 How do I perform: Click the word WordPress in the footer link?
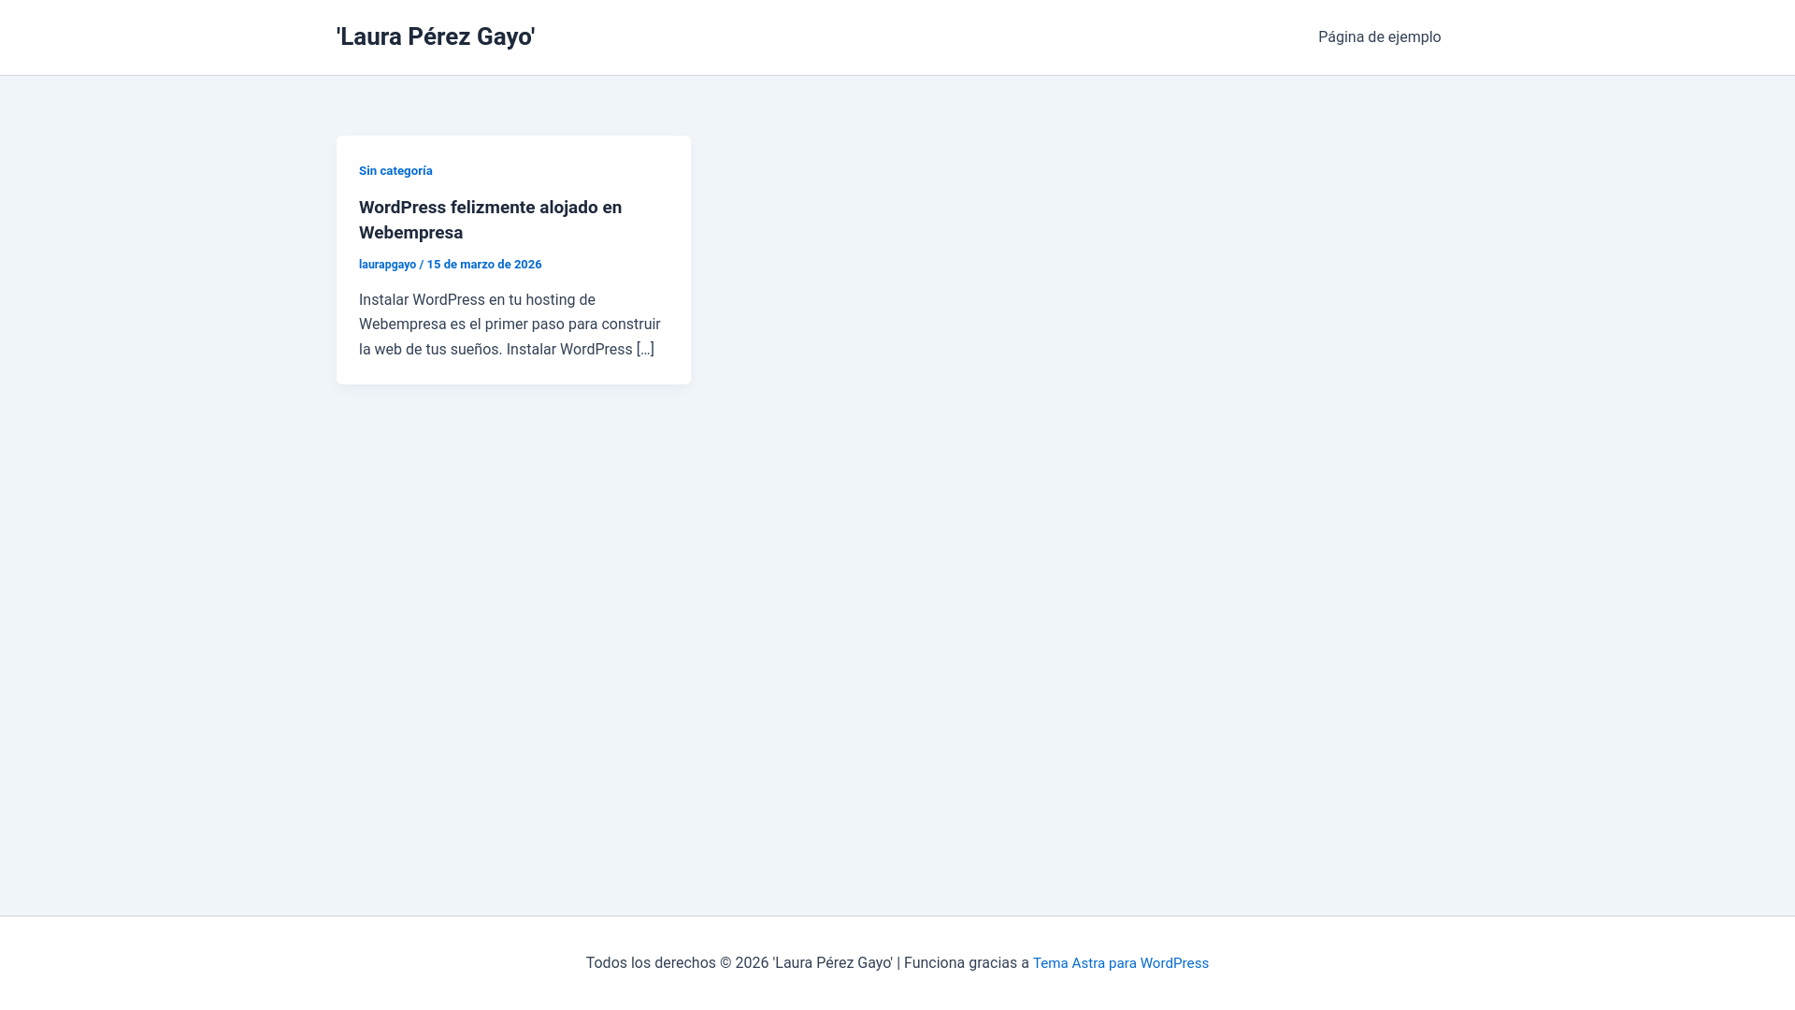tap(1174, 963)
